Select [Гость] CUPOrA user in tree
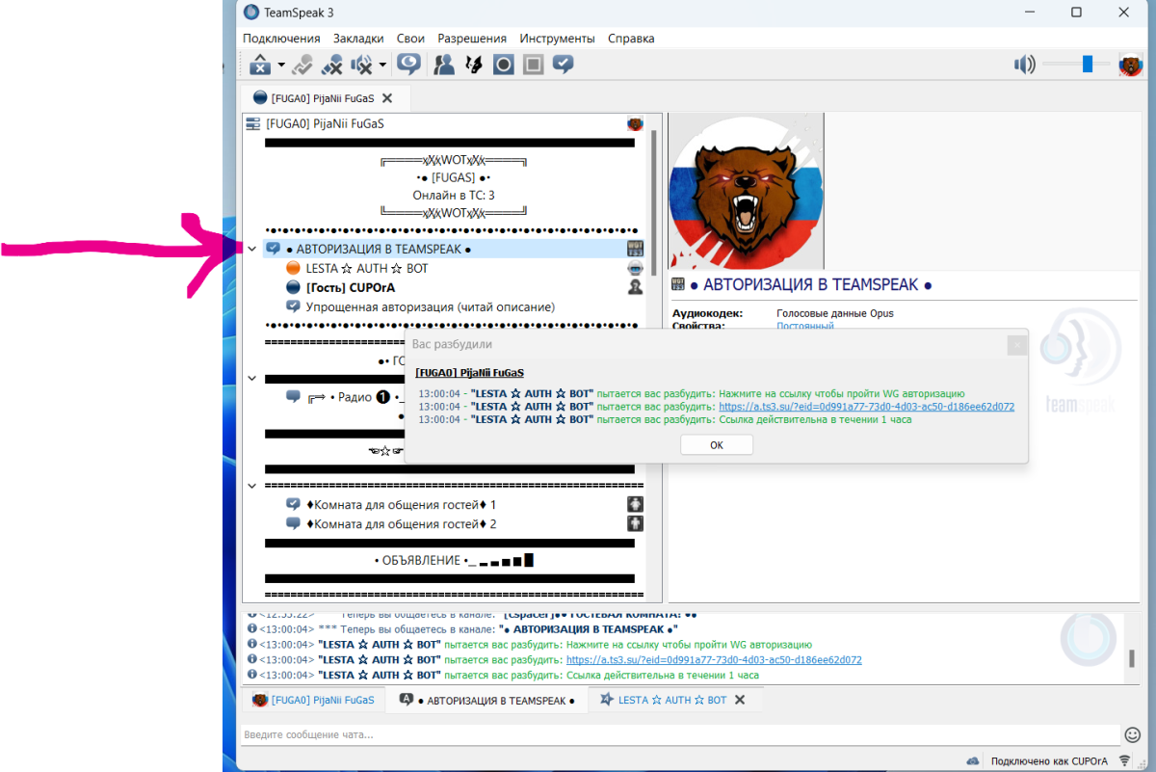Viewport: 1156px width, 772px height. [351, 287]
